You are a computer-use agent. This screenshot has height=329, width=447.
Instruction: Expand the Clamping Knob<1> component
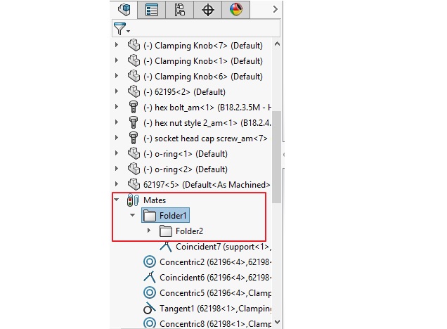[x=116, y=60]
